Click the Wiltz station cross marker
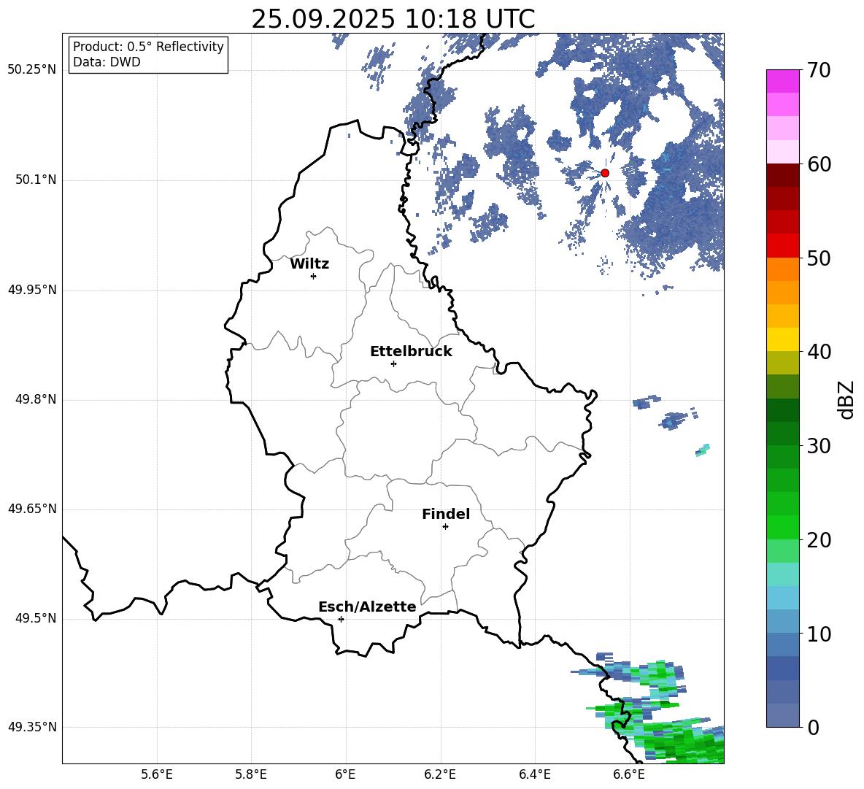Image resolution: width=864 pixels, height=789 pixels. click(314, 276)
